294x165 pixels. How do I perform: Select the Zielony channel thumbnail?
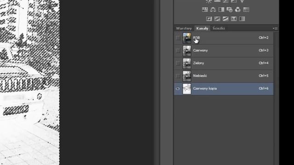point(187,63)
